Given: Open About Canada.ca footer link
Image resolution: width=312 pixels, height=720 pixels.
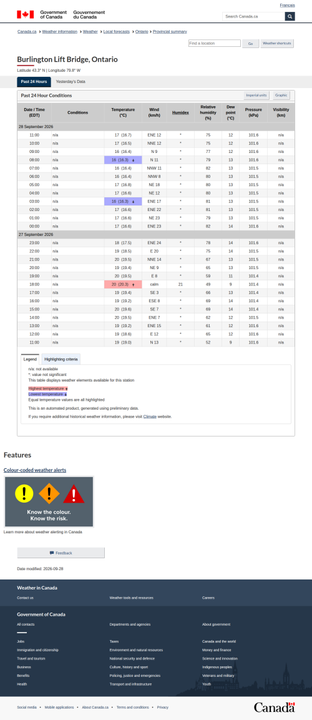Looking at the screenshot, I should coord(95,707).
